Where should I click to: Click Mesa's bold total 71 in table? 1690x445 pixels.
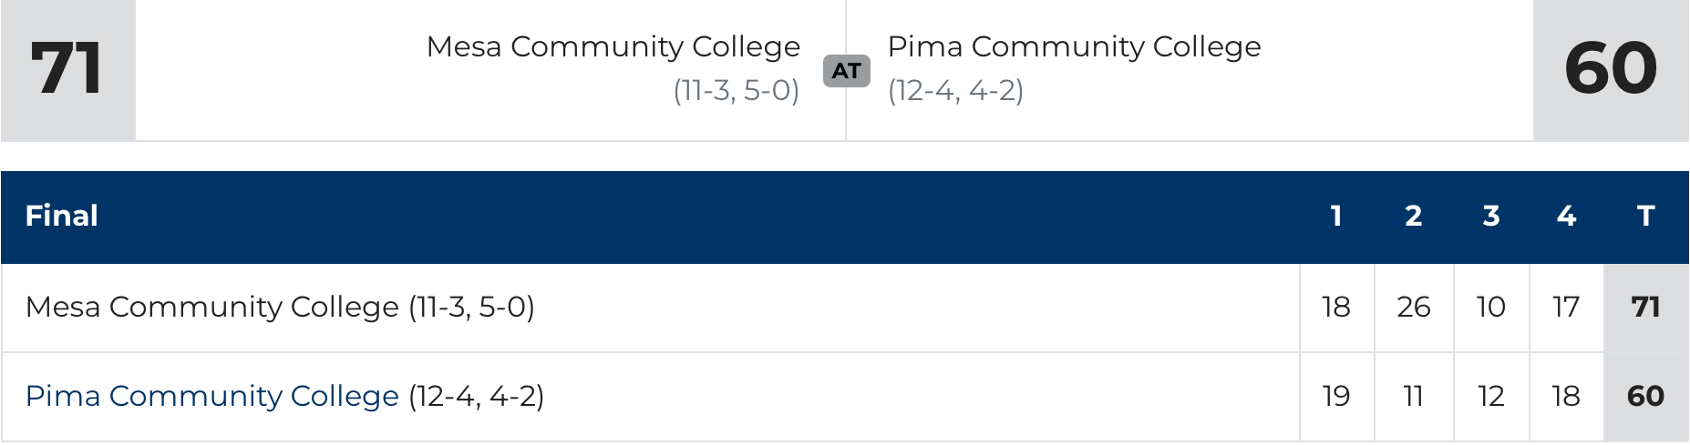tap(1645, 307)
